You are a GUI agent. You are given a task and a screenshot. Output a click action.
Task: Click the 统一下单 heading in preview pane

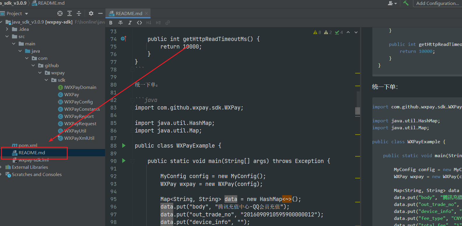[x=385, y=87]
